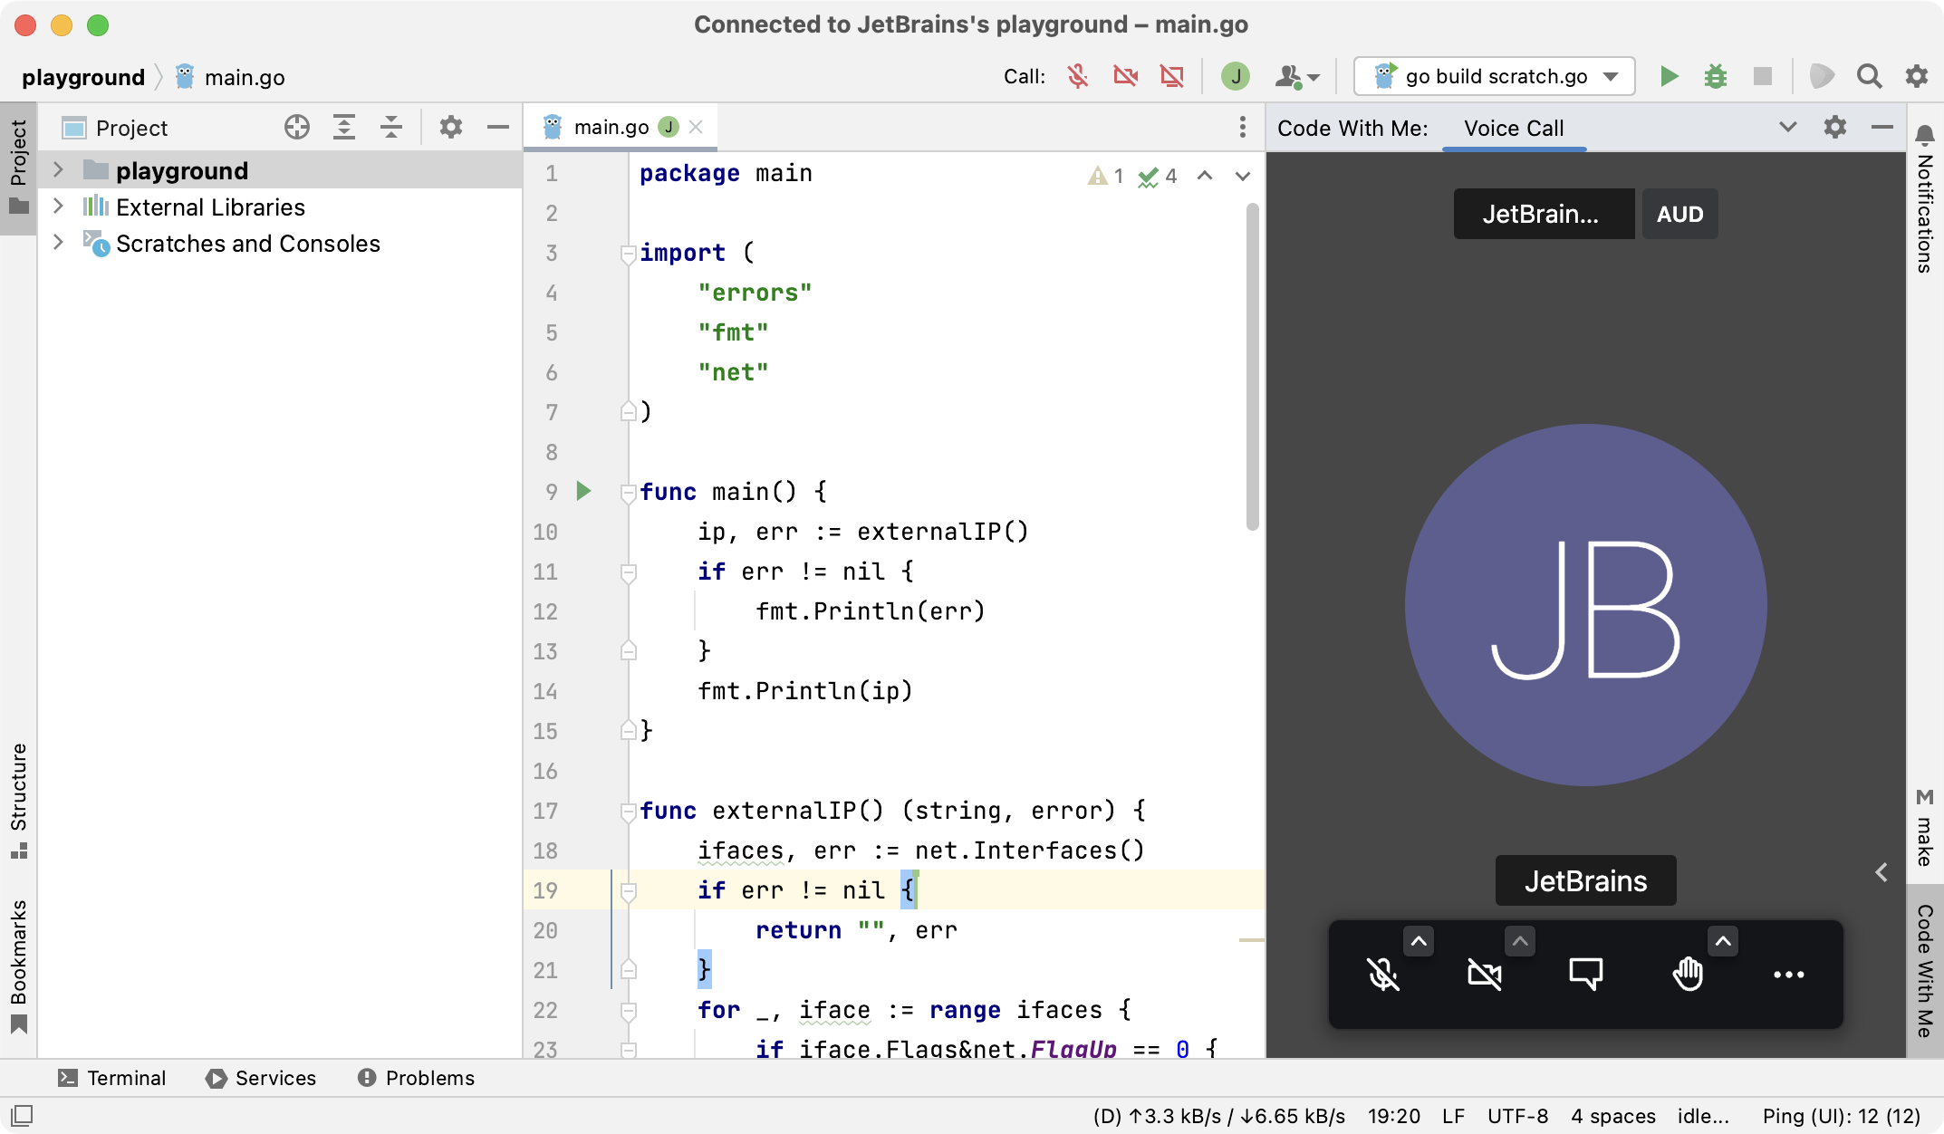Open the Services tool window
The width and height of the screenshot is (1944, 1134).
(261, 1078)
